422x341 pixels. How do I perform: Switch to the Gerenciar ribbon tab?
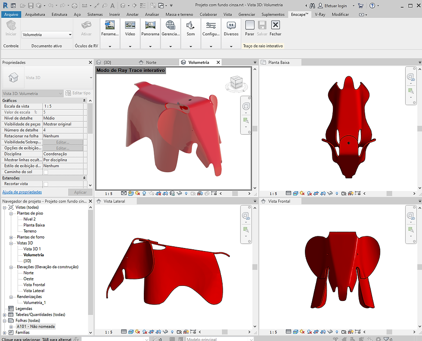tap(246, 14)
